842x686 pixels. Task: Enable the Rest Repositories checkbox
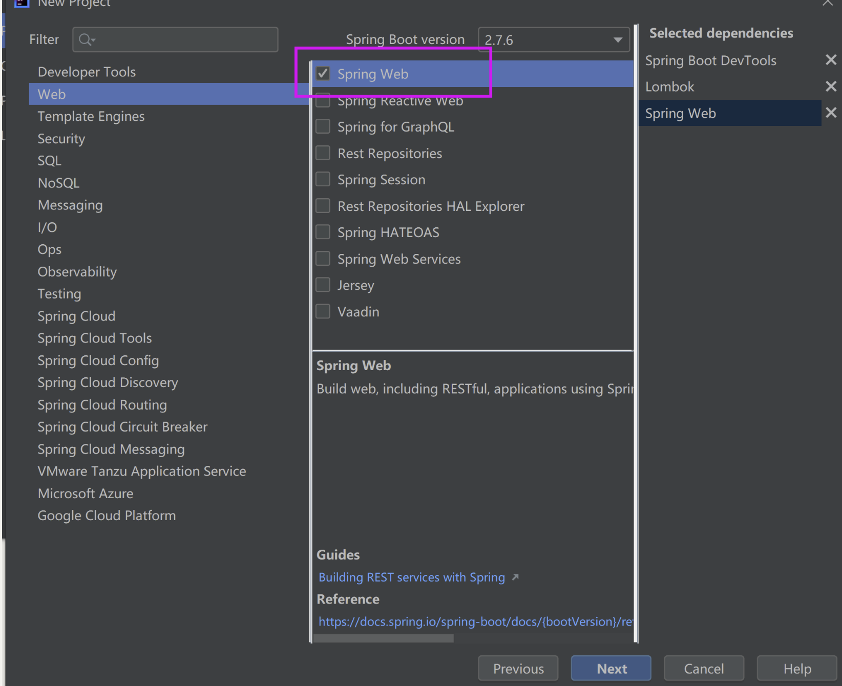pyautogui.click(x=323, y=153)
